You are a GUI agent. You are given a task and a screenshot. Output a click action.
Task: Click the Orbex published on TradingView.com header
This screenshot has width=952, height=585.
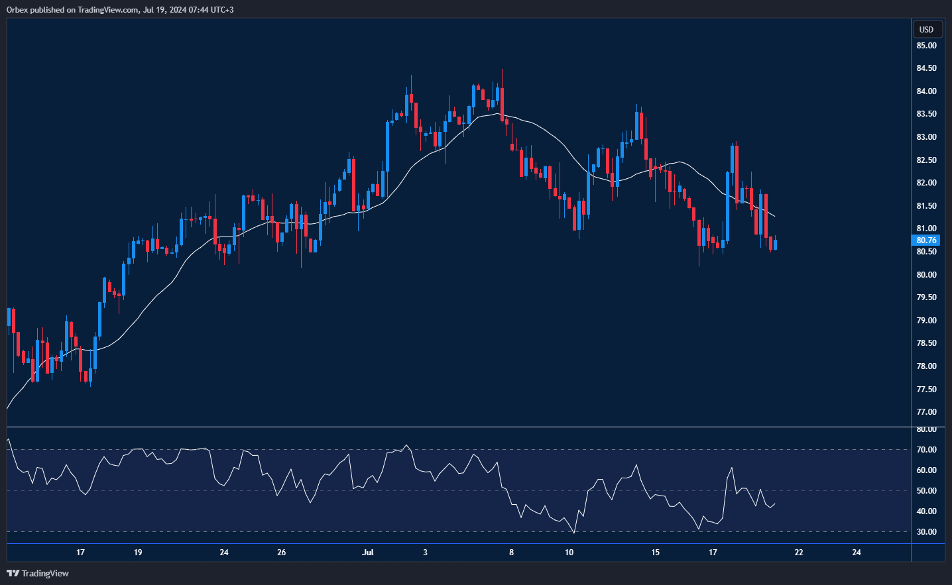[x=120, y=9]
